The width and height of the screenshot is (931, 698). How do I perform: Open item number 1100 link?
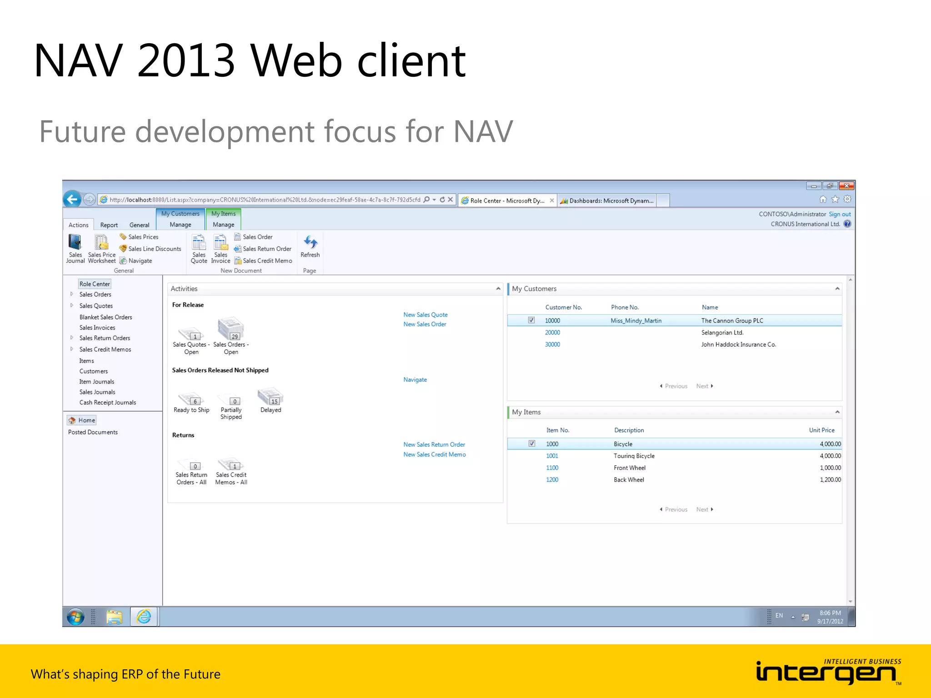tap(552, 468)
